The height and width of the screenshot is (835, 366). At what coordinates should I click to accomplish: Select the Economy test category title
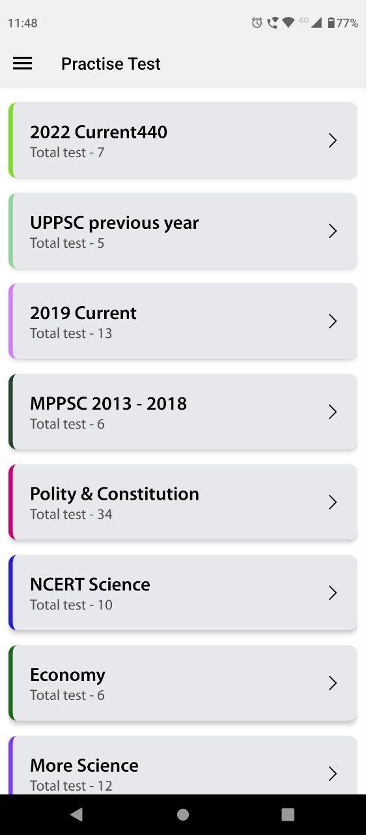68,675
